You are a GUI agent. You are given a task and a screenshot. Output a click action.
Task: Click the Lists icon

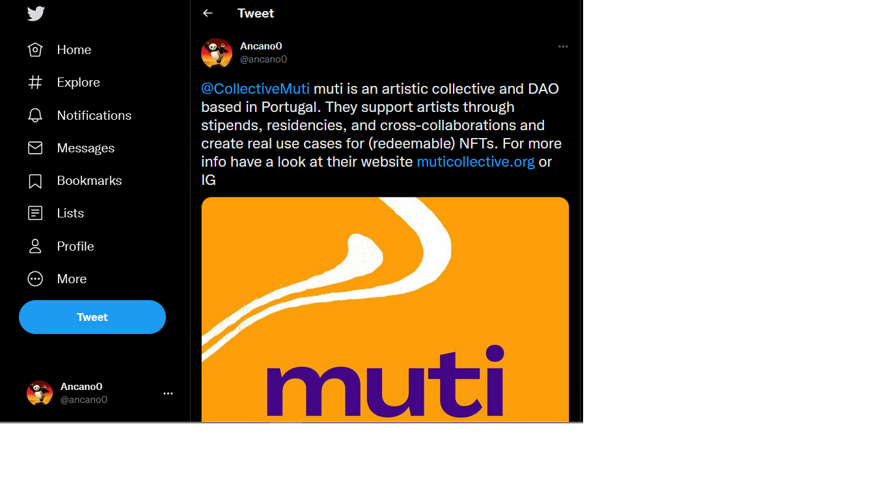click(x=35, y=213)
